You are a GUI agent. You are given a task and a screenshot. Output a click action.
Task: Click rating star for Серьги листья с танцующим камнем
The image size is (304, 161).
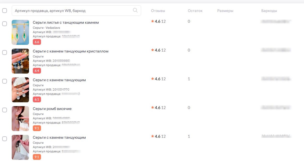[153, 21]
